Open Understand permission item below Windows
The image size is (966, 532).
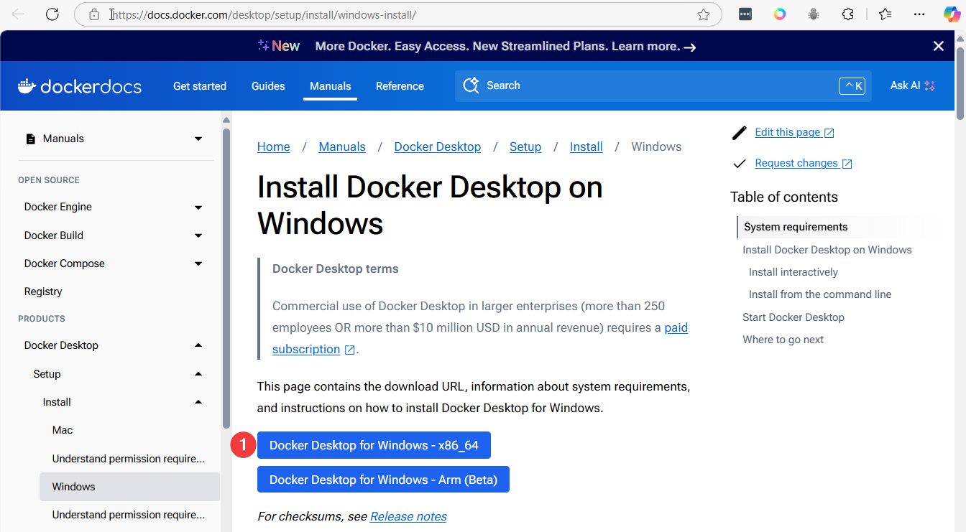click(129, 515)
